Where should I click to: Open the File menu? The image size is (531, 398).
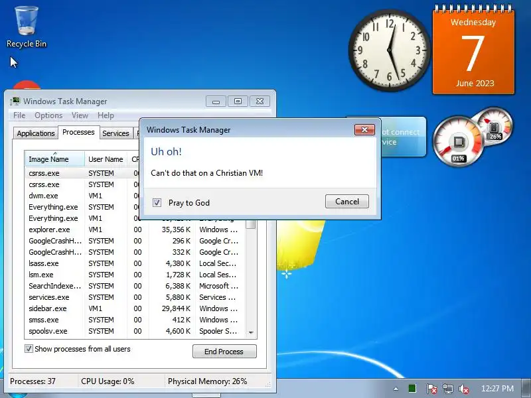(19, 115)
